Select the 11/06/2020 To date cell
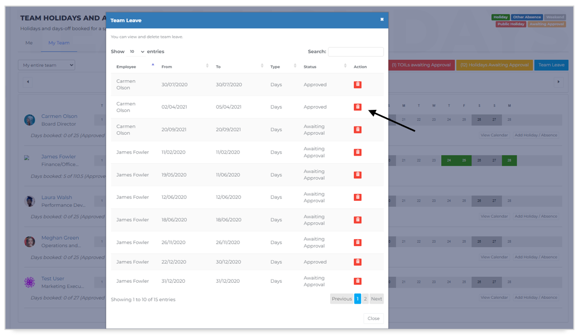Image resolution: width=582 pixels, height=336 pixels. (x=228, y=175)
